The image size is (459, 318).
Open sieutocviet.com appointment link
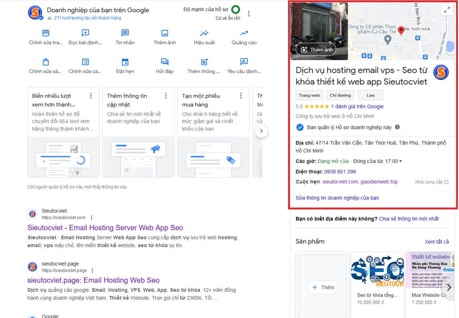tap(340, 182)
